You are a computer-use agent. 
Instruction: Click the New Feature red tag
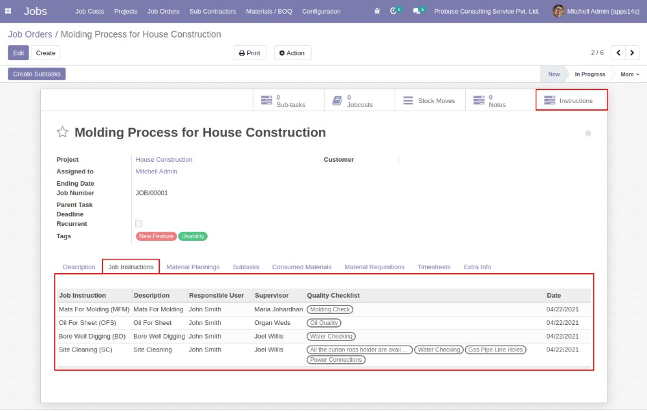pyautogui.click(x=156, y=236)
